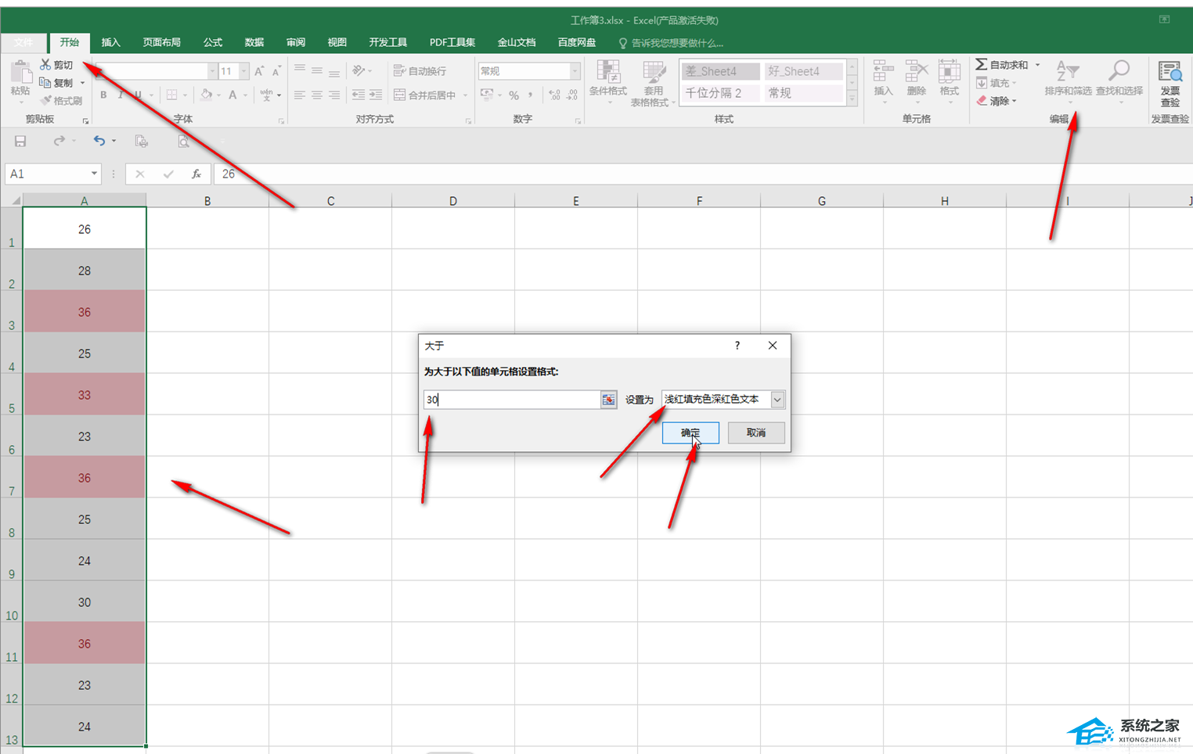Viewport: 1193px width, 754px height.
Task: Open the number format (常规) dropdown
Action: pos(575,71)
